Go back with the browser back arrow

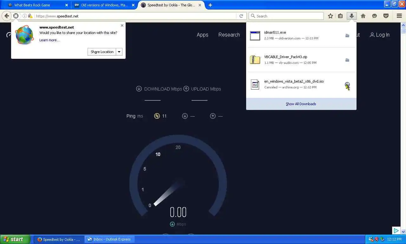coord(7,16)
